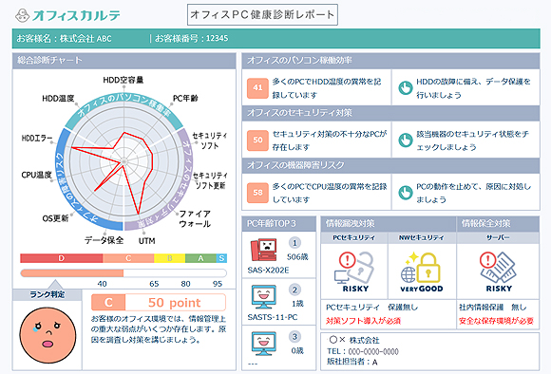
Task: Click the TEL 000-0000-0000 text
Action: pyautogui.click(x=363, y=351)
